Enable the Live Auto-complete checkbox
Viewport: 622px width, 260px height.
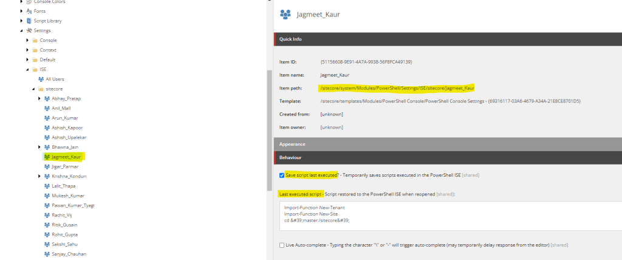click(x=281, y=245)
